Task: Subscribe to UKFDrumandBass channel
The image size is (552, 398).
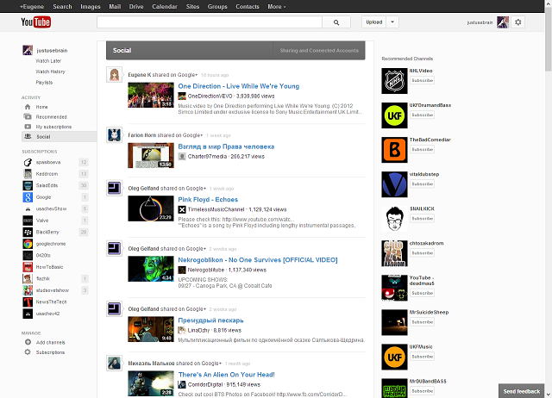Action: (x=422, y=115)
